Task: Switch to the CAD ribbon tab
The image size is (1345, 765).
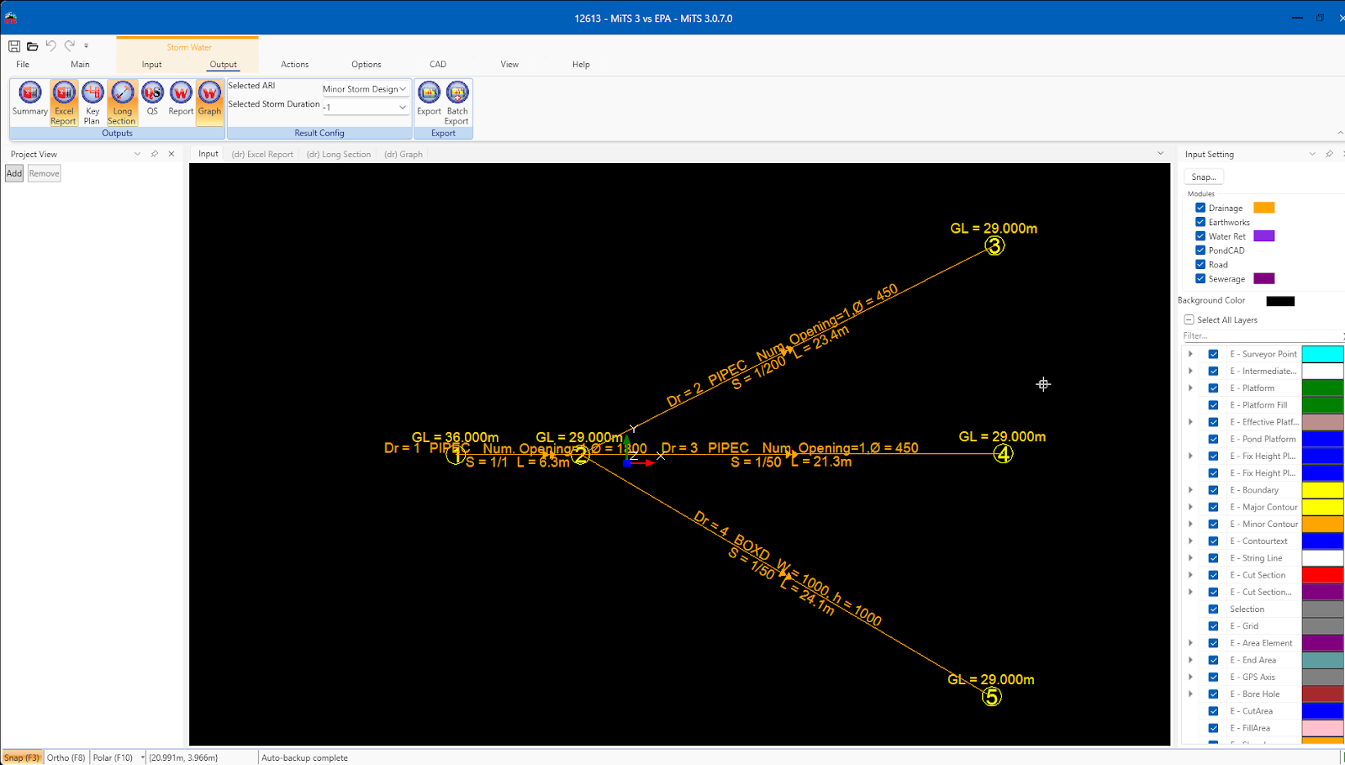Action: click(438, 64)
